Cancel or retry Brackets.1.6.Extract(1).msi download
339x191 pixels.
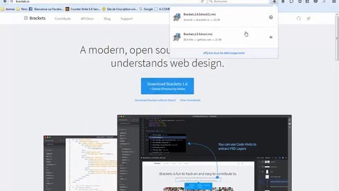pos(271,17)
